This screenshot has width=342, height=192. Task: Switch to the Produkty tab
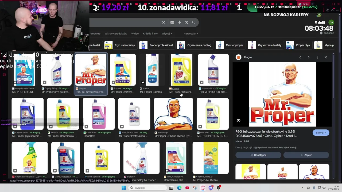point(95,34)
